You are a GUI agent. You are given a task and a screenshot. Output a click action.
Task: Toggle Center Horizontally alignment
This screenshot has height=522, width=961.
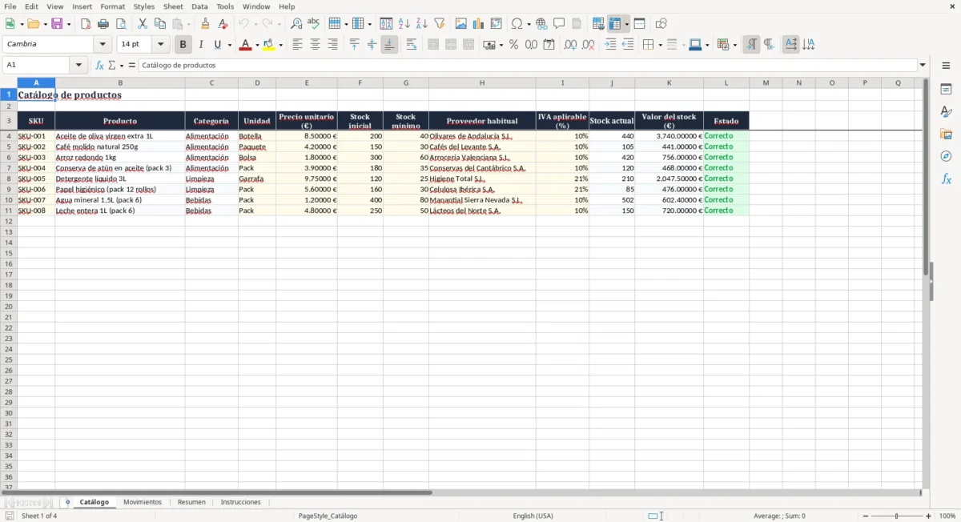(316, 45)
